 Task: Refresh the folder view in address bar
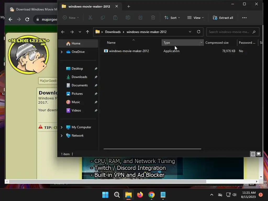pos(198,32)
